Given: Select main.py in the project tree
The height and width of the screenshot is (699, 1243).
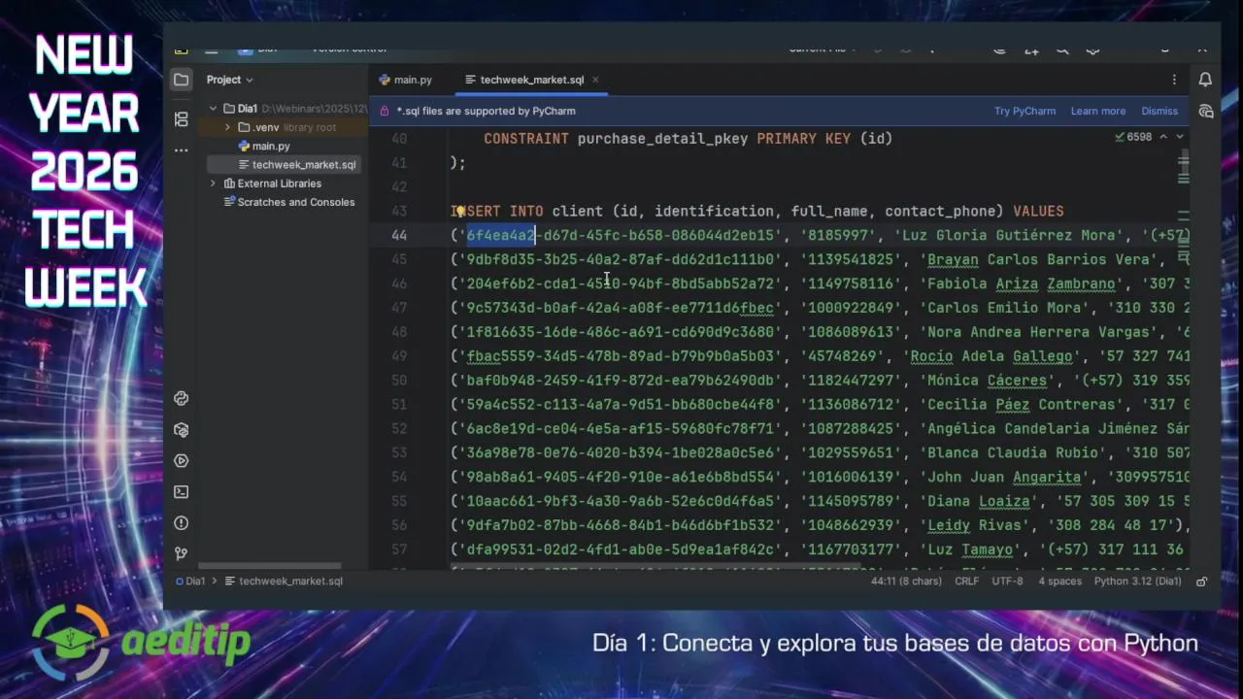Looking at the screenshot, I should tap(271, 146).
